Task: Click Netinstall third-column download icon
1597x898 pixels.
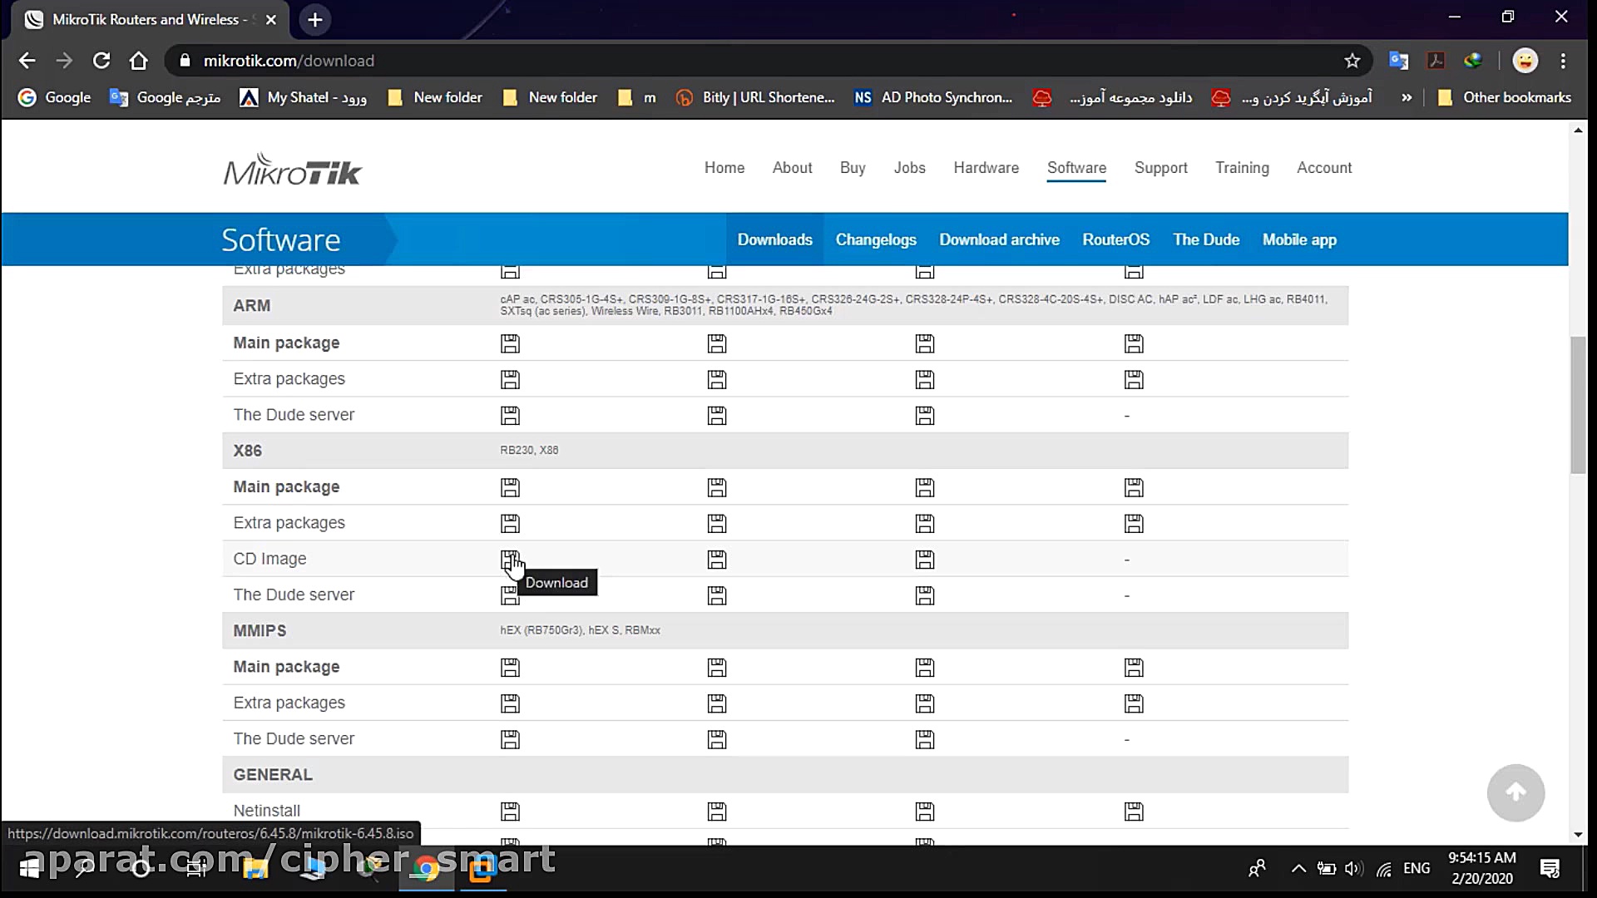Action: [x=924, y=812]
